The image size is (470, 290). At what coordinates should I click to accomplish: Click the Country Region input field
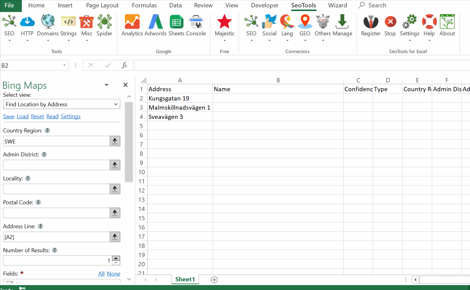56,141
